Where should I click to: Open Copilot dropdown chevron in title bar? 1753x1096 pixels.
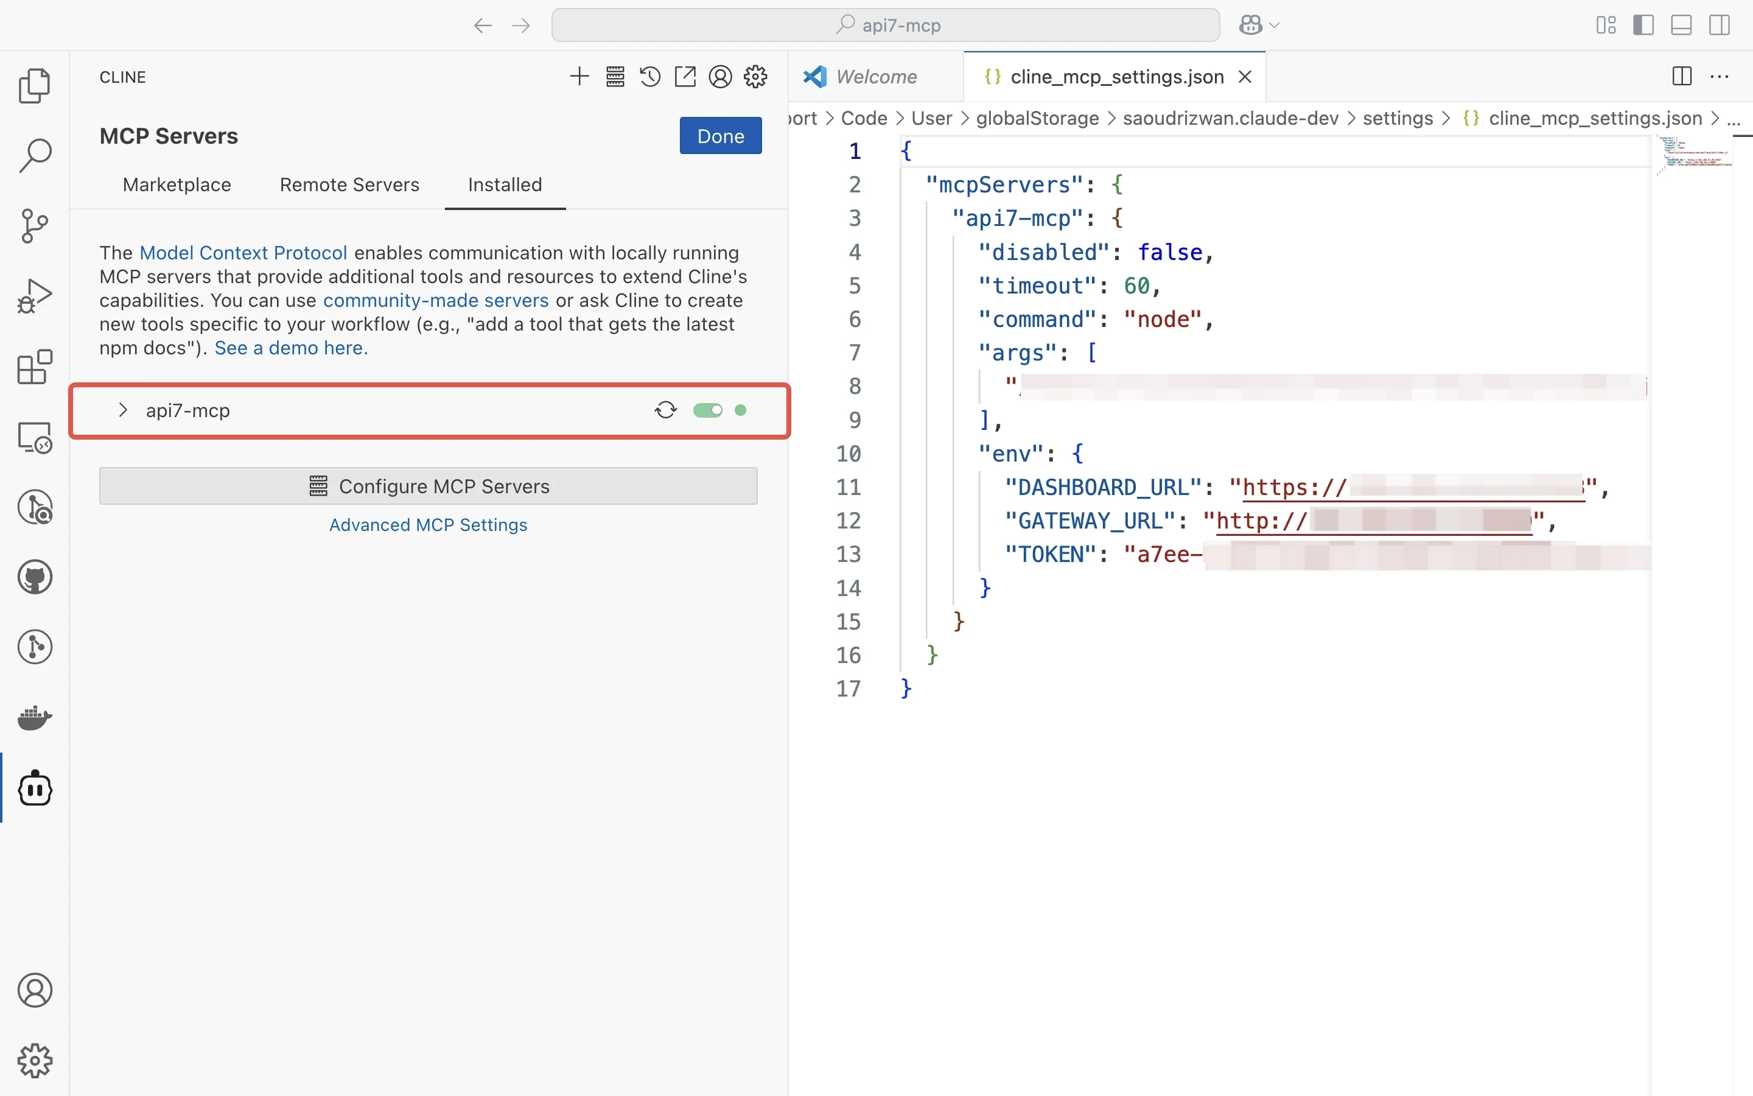point(1275,26)
